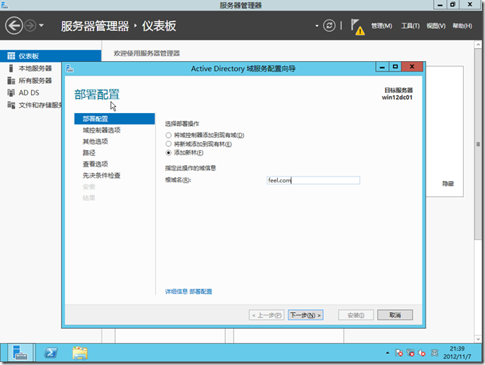Open the 帮助(H) menu
The image size is (485, 365).
pyautogui.click(x=462, y=26)
